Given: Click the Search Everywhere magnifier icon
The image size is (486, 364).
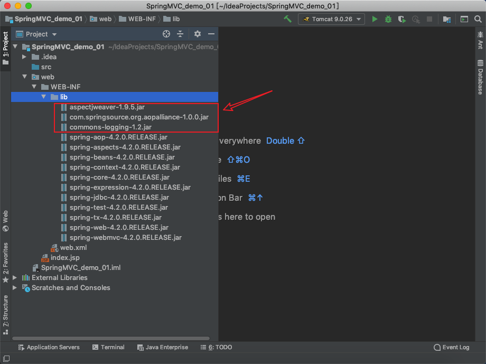Looking at the screenshot, I should 478,19.
